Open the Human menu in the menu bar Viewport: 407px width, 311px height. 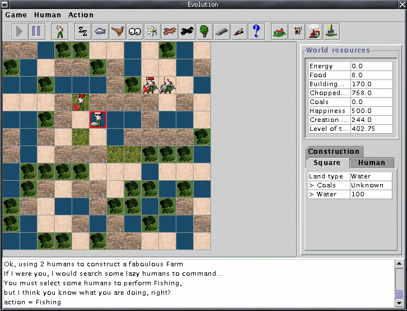pos(48,15)
